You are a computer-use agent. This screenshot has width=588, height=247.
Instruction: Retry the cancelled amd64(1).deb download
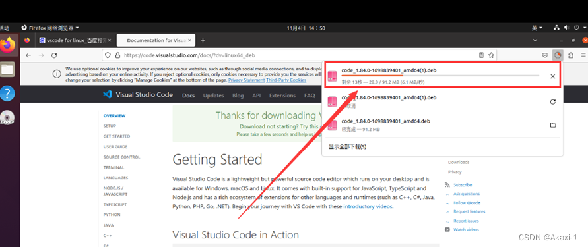[552, 102]
